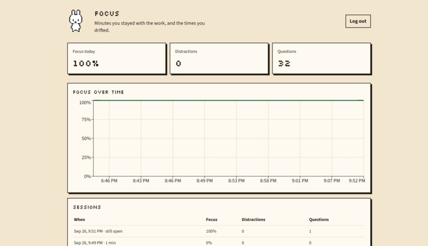The width and height of the screenshot is (428, 246).
Task: Click the 6:46 PM axis label
Action: click(x=109, y=181)
